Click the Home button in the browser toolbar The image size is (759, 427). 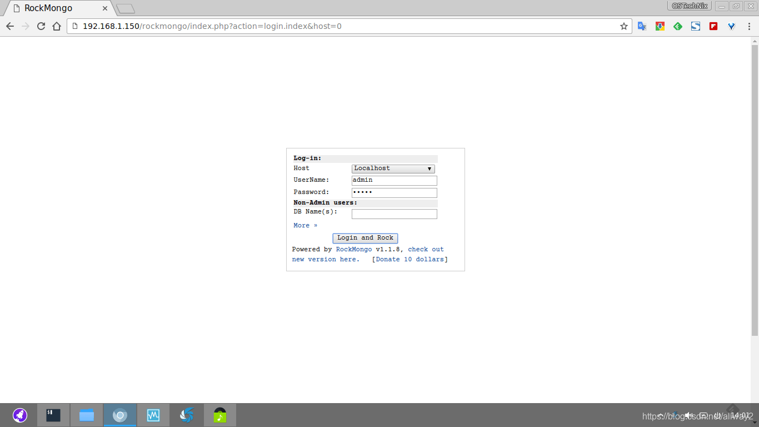pos(56,26)
